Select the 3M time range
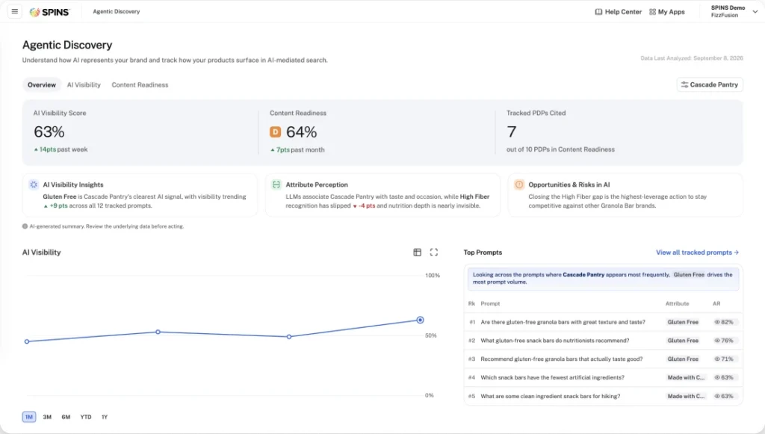The height and width of the screenshot is (434, 765). [47, 417]
